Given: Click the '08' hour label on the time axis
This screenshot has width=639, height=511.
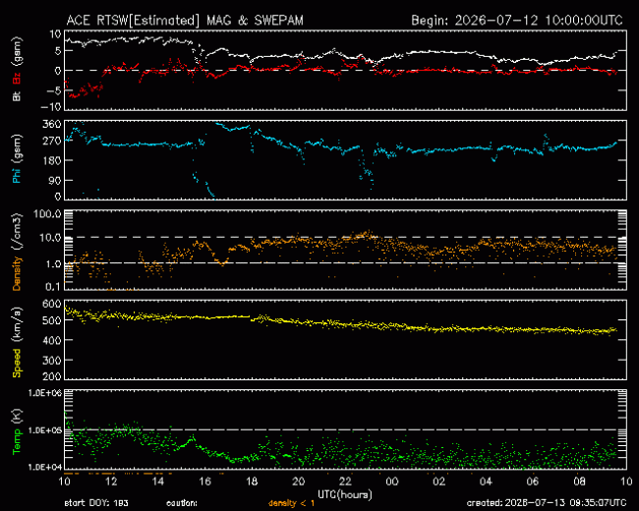Looking at the screenshot, I should coord(579,482).
